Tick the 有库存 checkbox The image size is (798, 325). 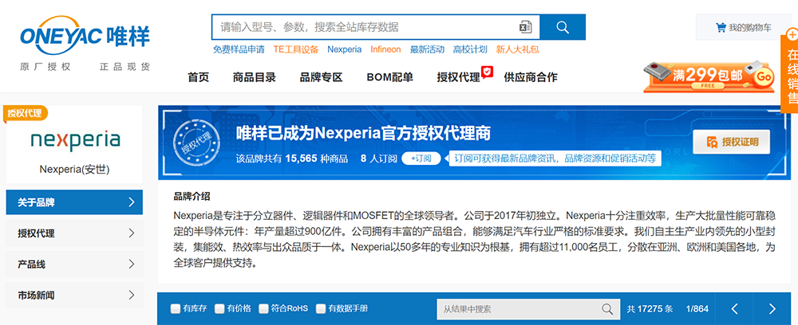click(175, 308)
